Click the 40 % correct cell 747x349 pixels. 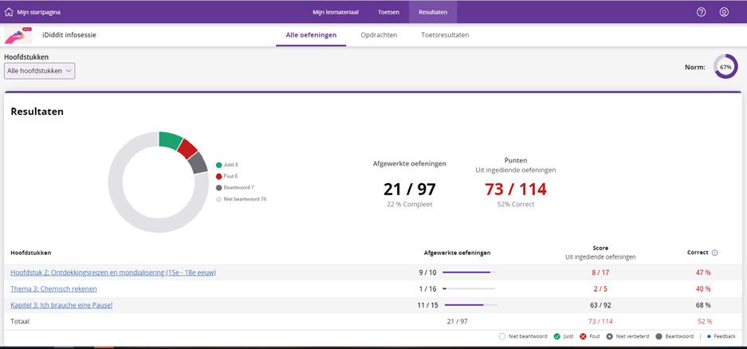coord(703,288)
